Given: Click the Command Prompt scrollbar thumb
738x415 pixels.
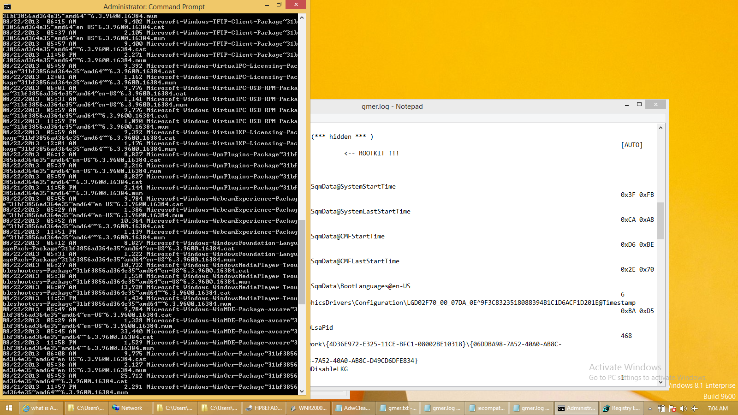Looking at the screenshot, I should pyautogui.click(x=302, y=262).
